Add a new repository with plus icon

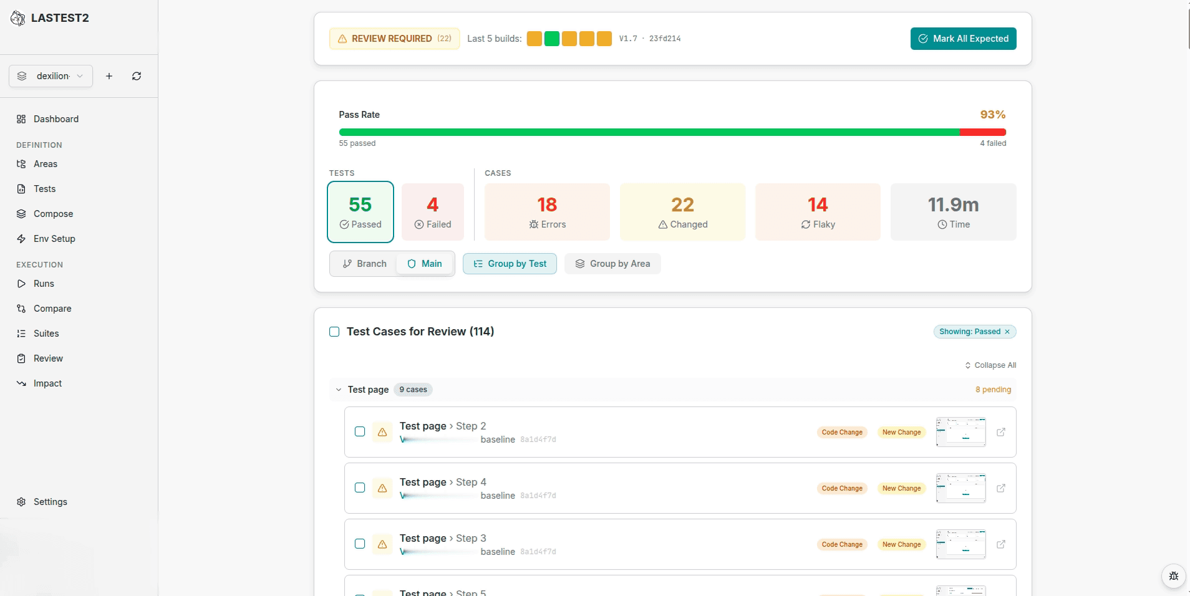coord(109,76)
